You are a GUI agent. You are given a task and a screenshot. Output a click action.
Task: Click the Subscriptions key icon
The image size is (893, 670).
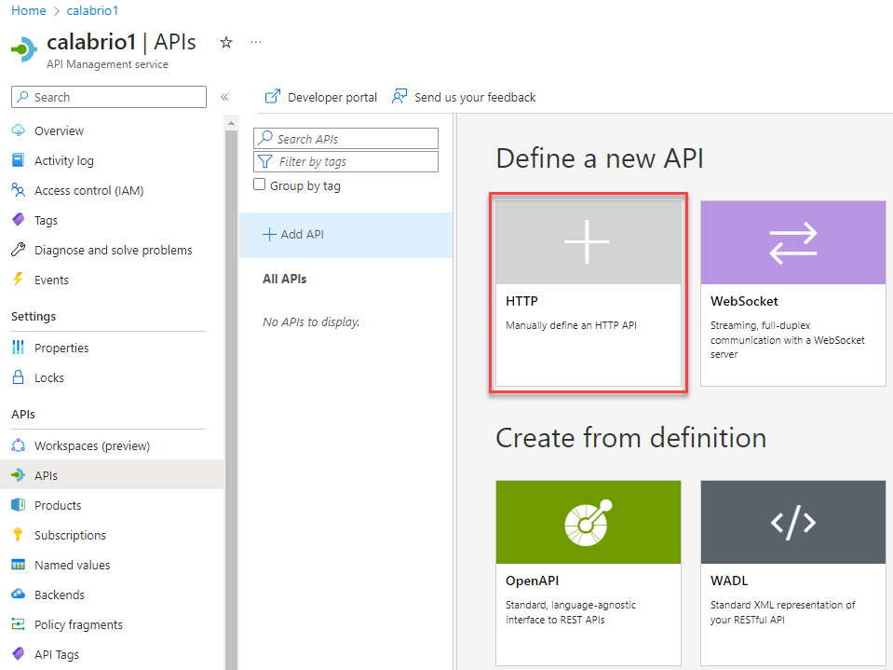[19, 534]
